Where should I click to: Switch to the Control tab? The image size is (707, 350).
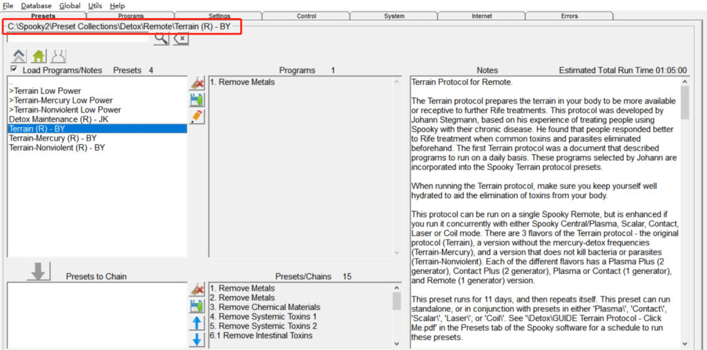pyautogui.click(x=307, y=15)
